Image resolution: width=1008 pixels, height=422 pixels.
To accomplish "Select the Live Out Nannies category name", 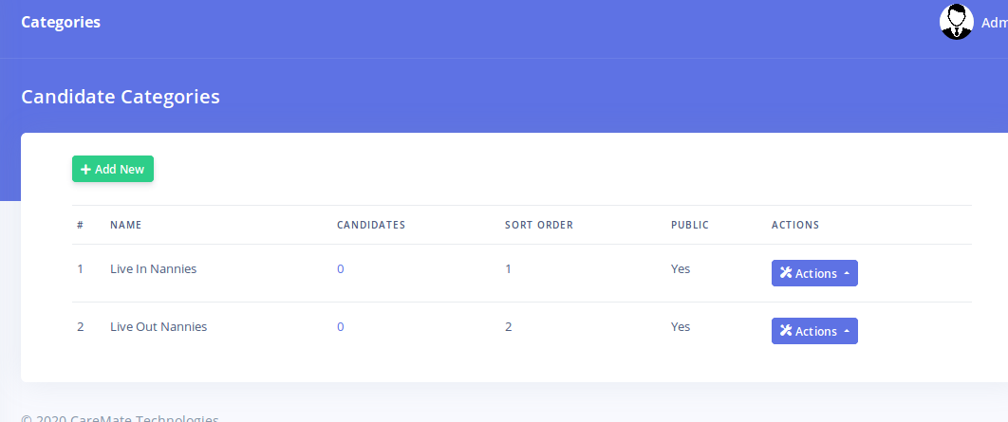I will [158, 327].
